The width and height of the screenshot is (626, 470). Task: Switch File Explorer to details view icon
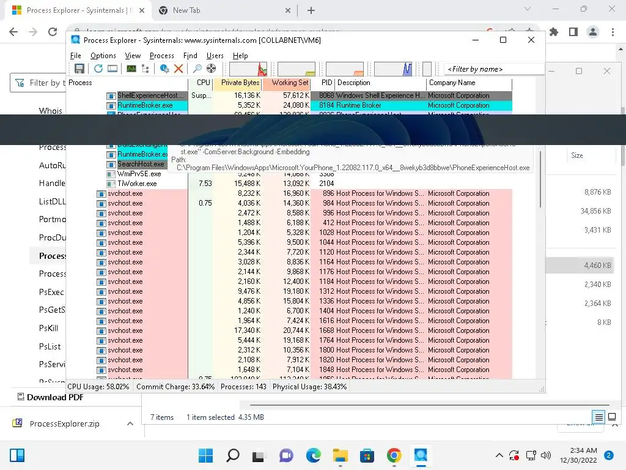point(599,417)
